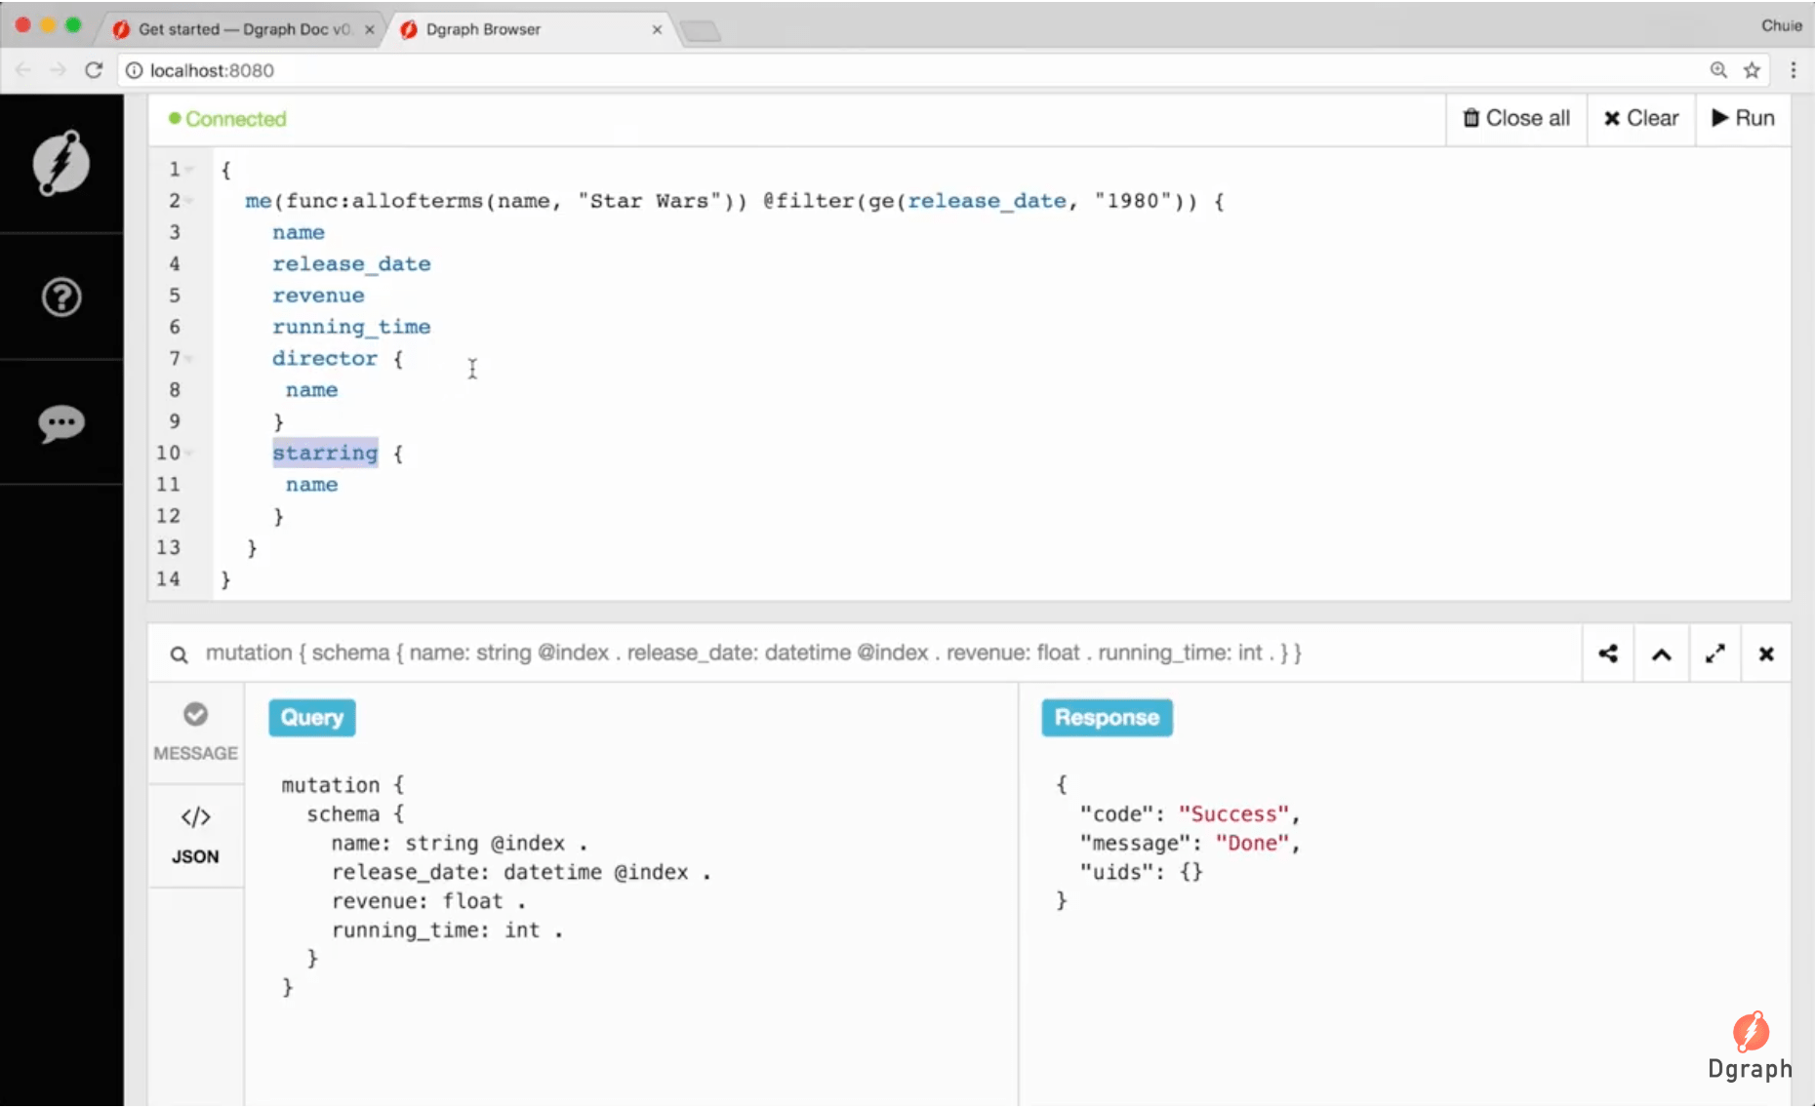This screenshot has width=1815, height=1108.
Task: Switch to the MESSAGE tab
Action: [195, 732]
